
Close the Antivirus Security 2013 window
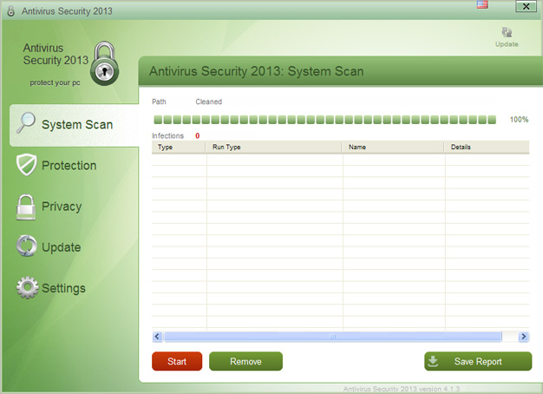tap(526, 6)
